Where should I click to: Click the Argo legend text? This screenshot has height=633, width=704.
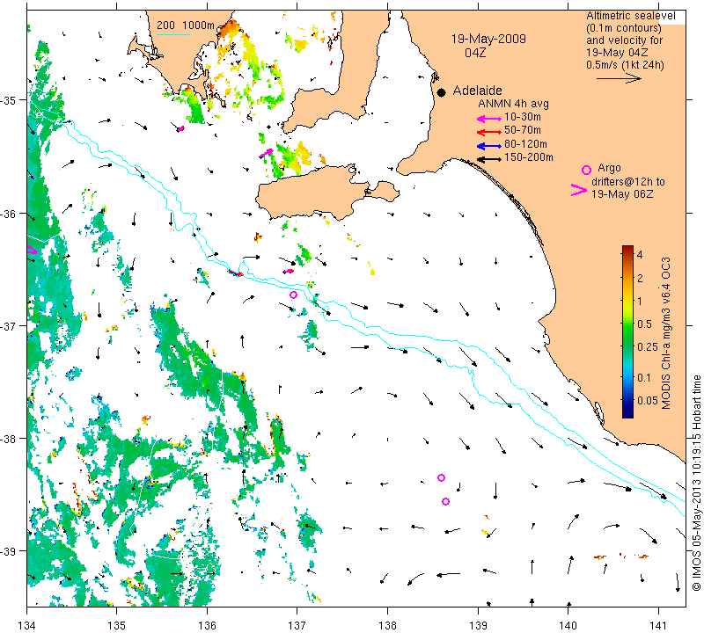[x=609, y=168]
